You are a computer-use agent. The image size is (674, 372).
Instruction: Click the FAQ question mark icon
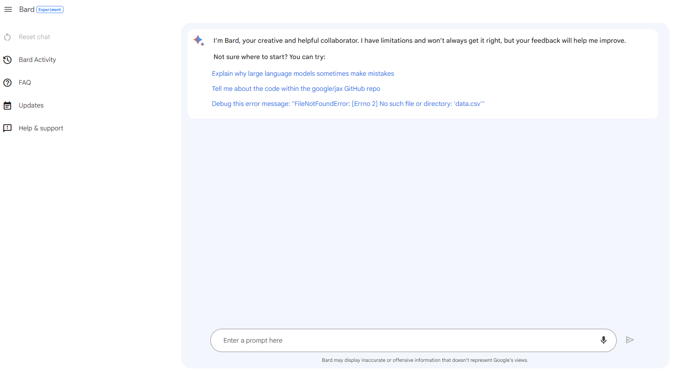point(7,83)
